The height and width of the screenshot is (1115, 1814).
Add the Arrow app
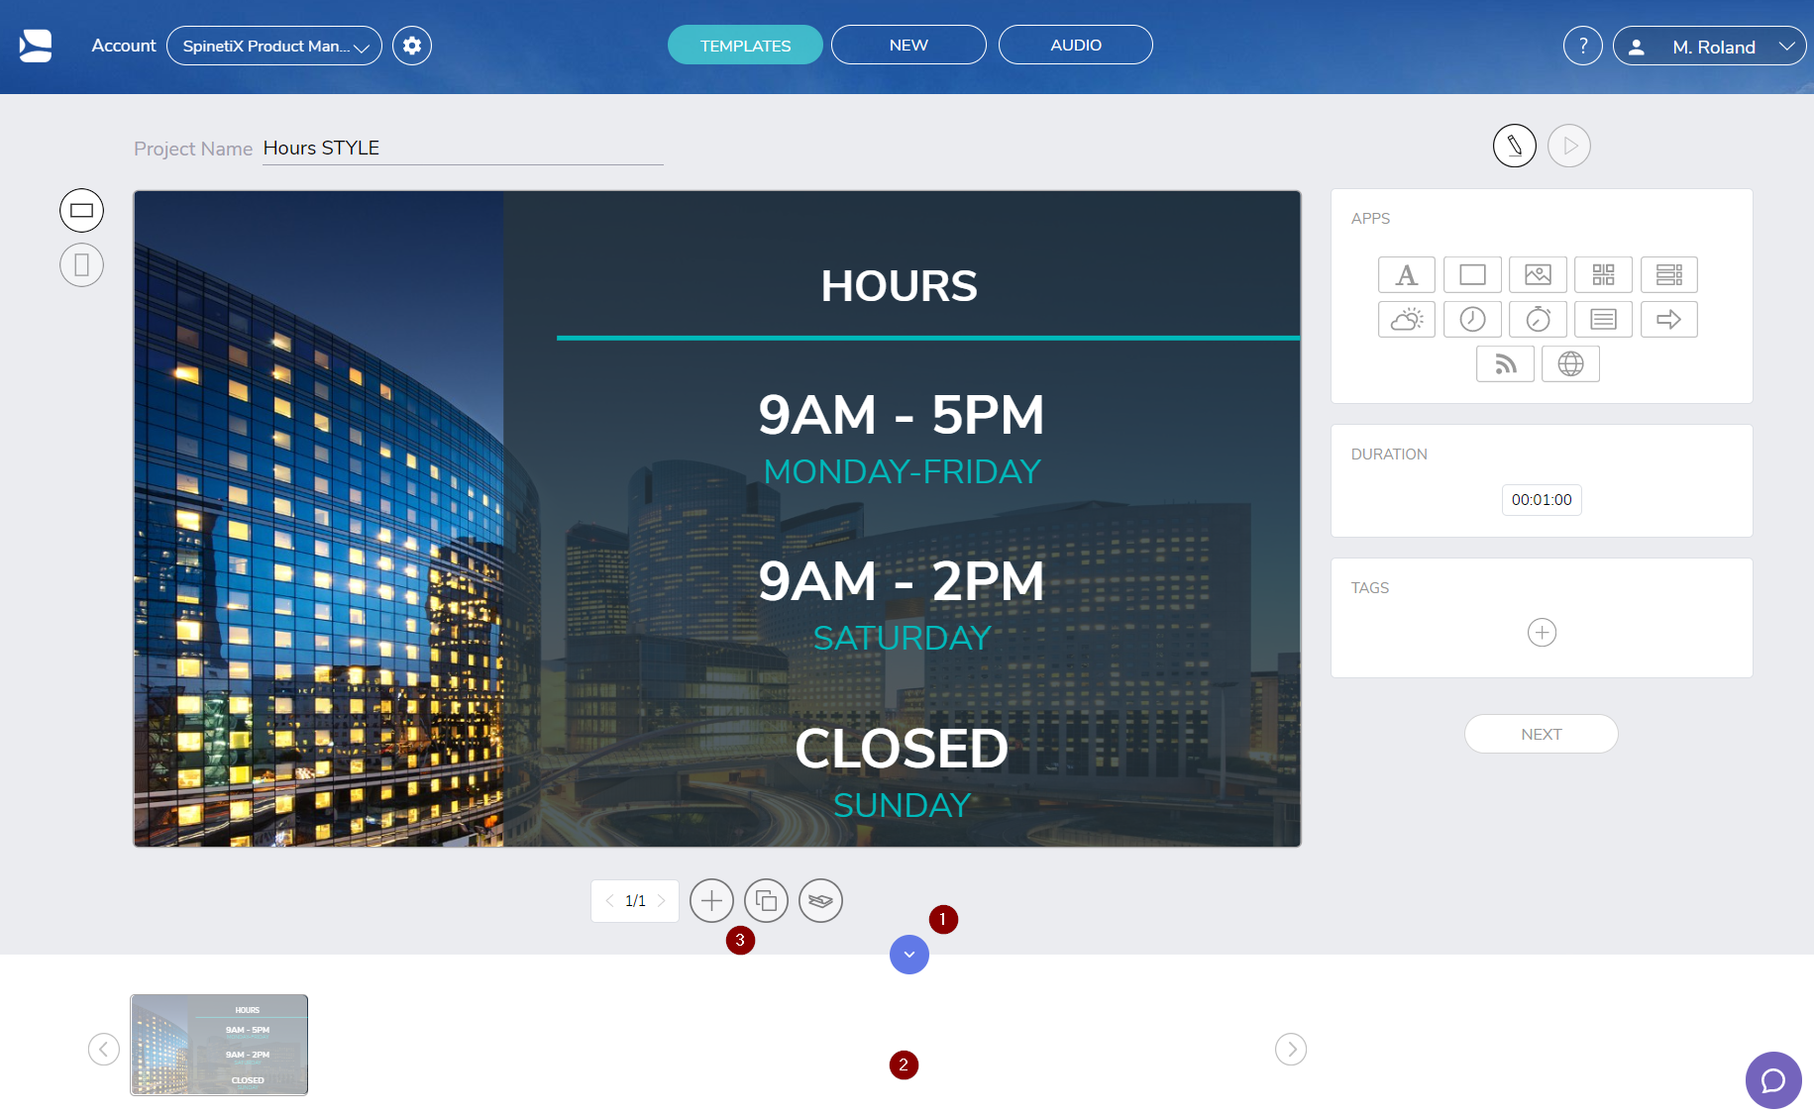click(x=1669, y=319)
